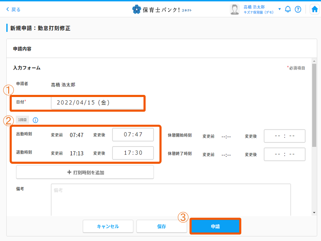Open the help question mark icon

298,9
